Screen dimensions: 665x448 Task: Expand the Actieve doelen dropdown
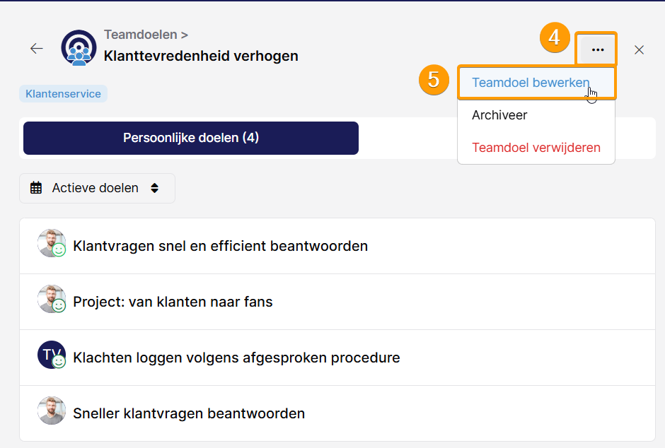pos(97,188)
